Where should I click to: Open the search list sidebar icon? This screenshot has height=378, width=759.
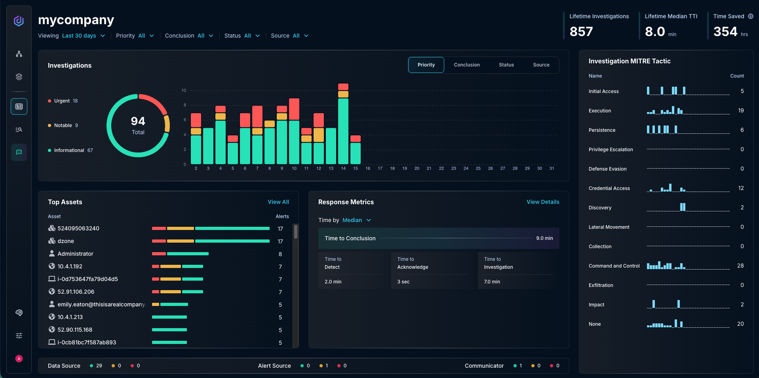click(x=19, y=129)
